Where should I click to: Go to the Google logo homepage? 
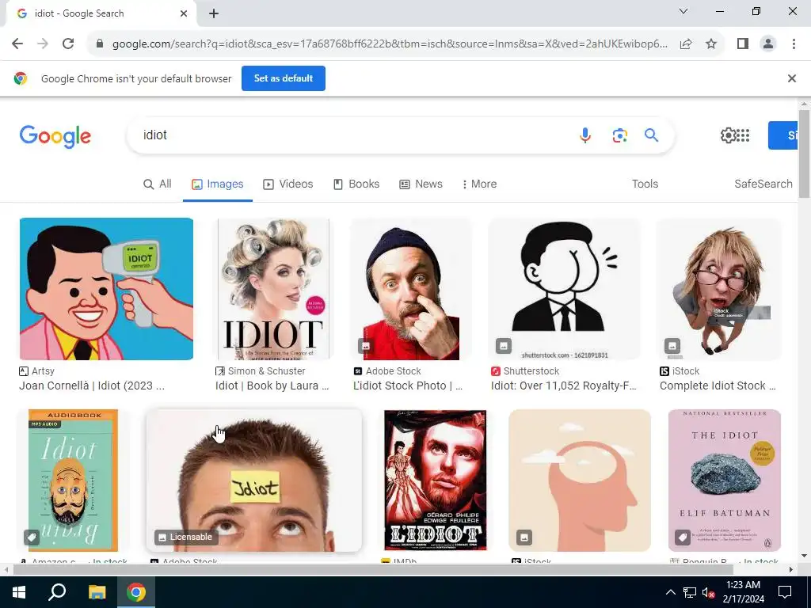[x=55, y=136]
